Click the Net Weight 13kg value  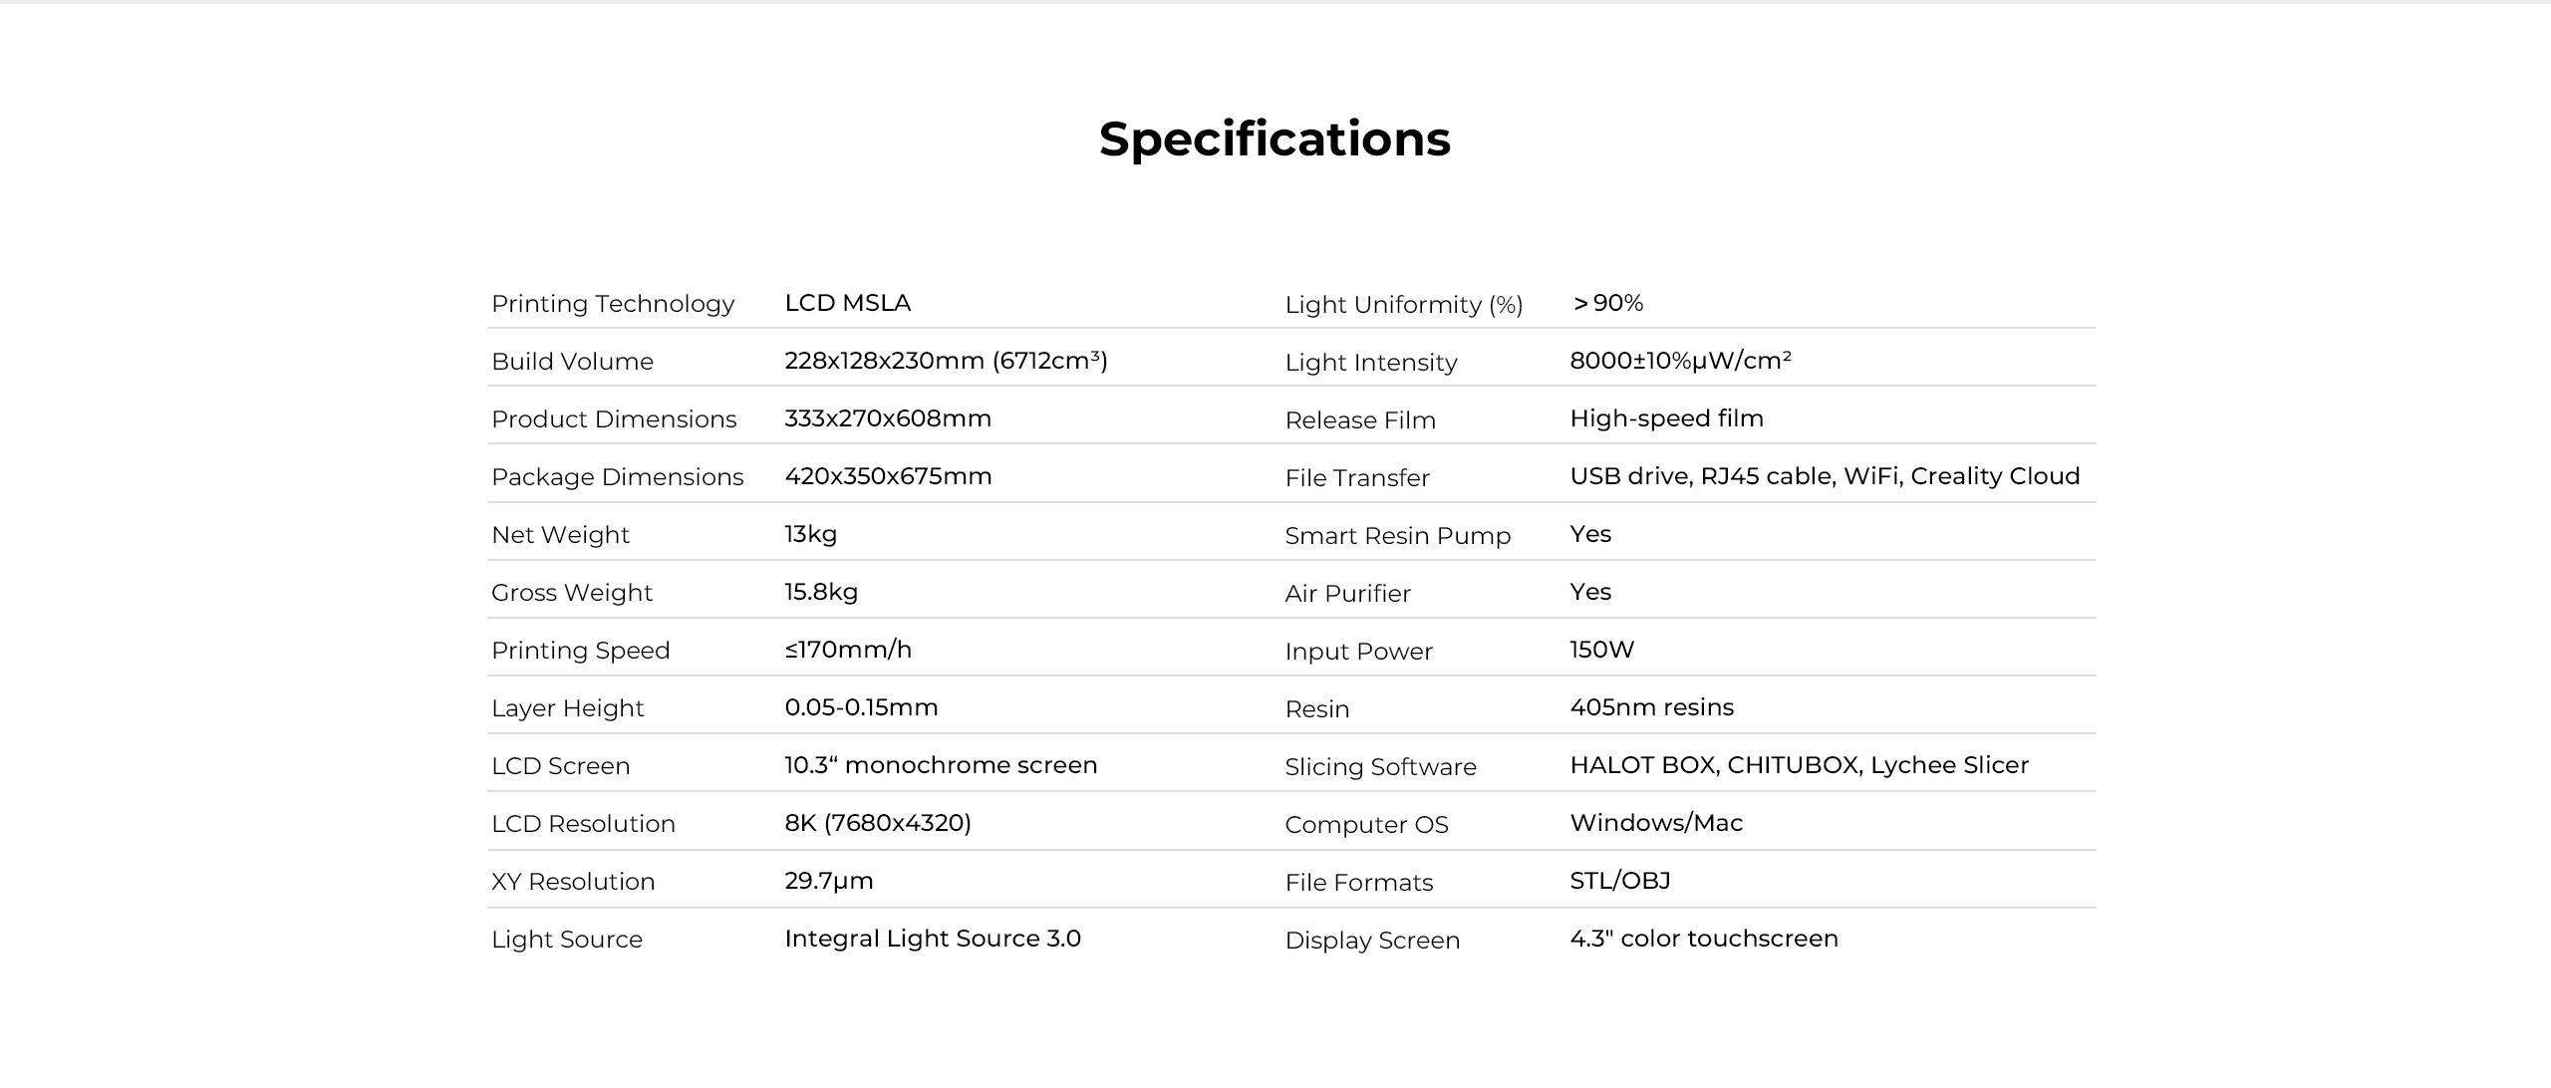pos(810,534)
